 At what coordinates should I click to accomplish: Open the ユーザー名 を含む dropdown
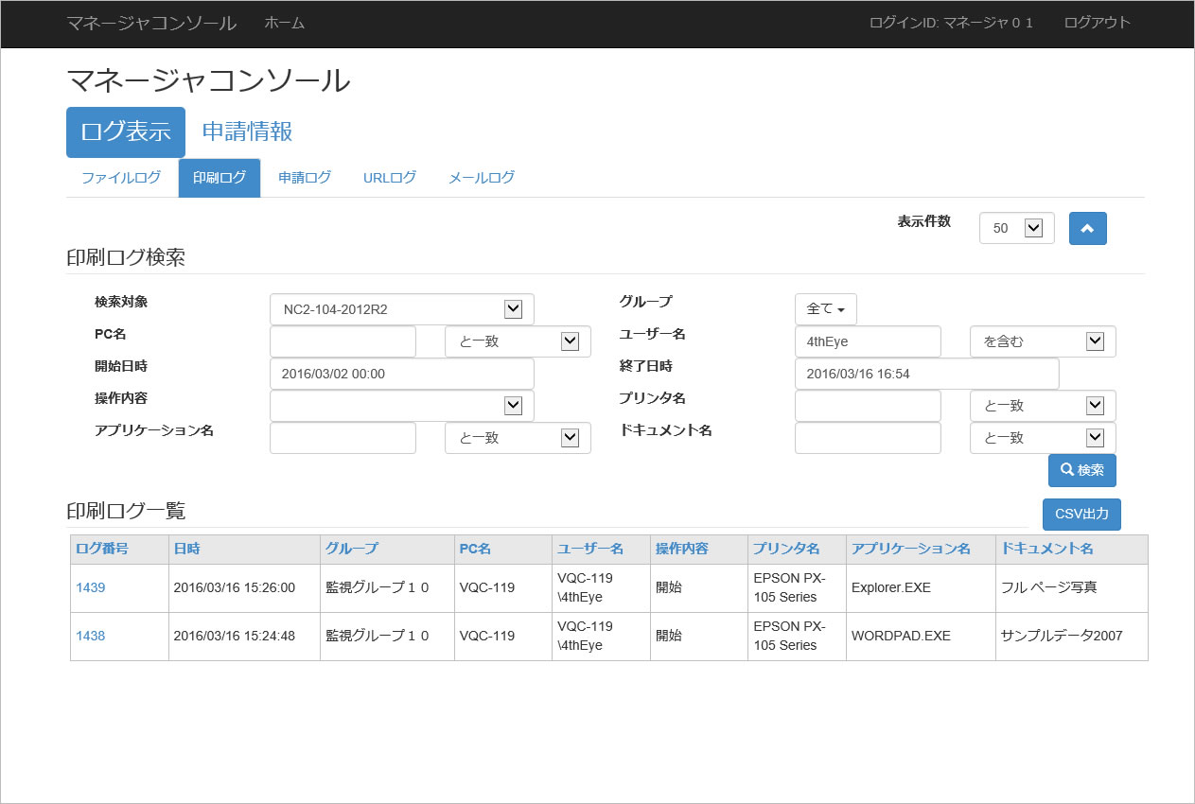(1043, 341)
